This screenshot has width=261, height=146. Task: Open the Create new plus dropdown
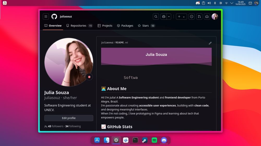[181, 17]
